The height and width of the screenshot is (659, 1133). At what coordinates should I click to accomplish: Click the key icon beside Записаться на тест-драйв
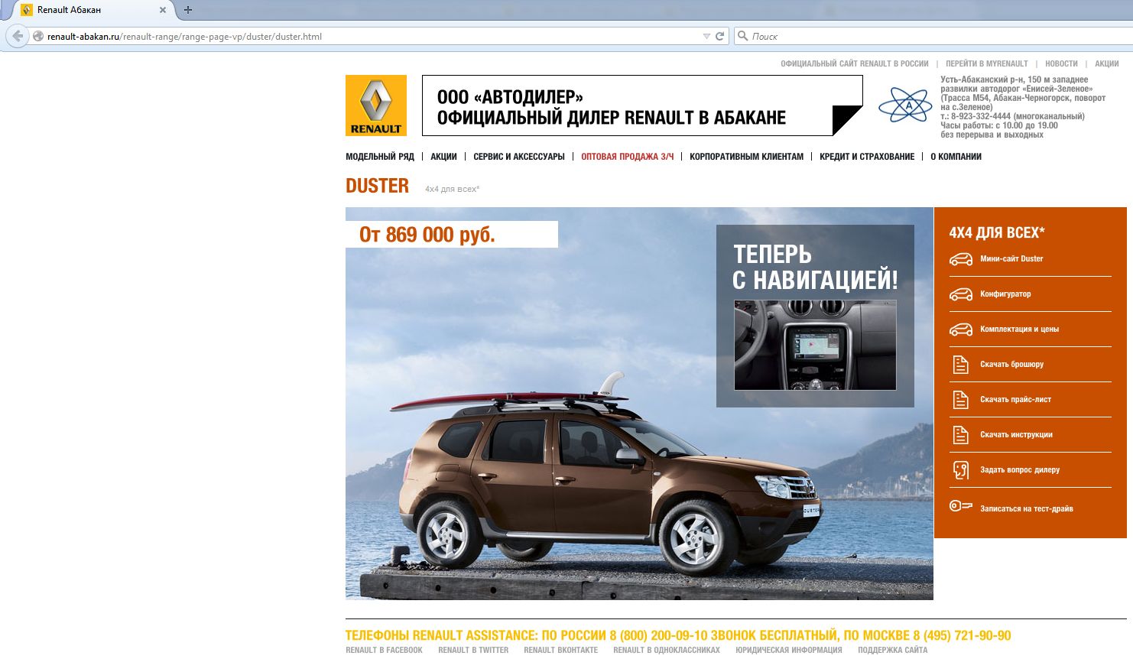tap(961, 506)
